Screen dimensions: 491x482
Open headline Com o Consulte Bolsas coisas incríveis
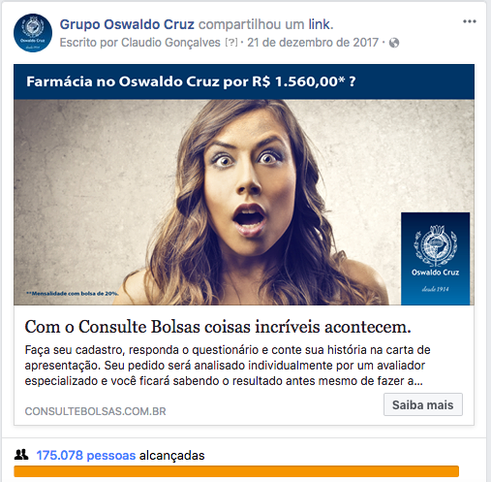pyautogui.click(x=218, y=327)
